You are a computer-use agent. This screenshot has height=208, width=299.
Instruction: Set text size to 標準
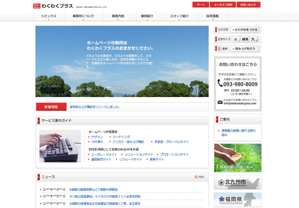[x=245, y=39]
